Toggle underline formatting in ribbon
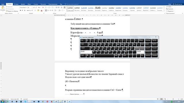The height and width of the screenshot is (103, 184). tap(25, 11)
